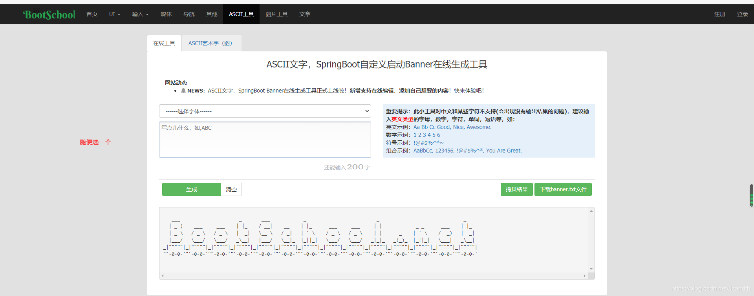
Task: Click the 注册 link
Action: (719, 14)
